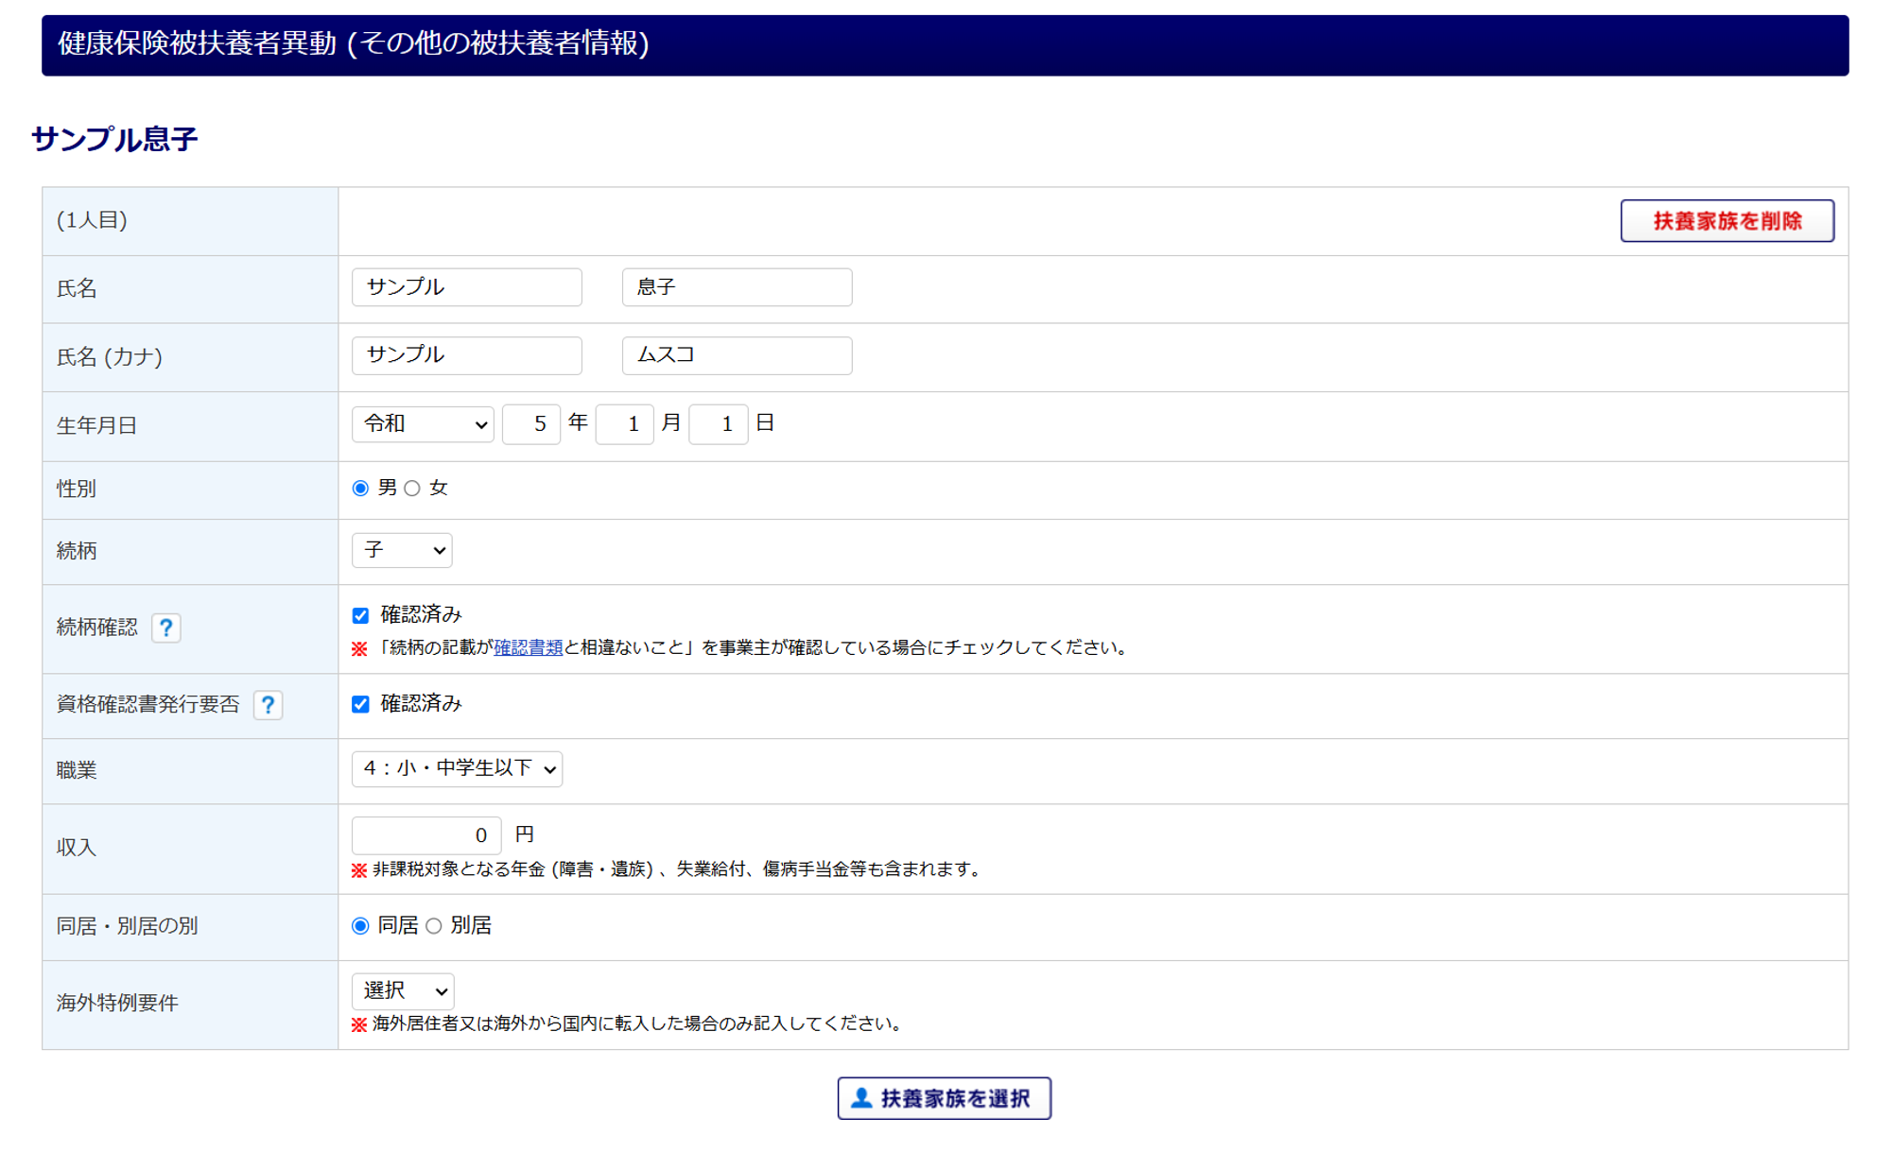
Task: Click the (1人目) row label
Action: pyautogui.click(x=92, y=220)
